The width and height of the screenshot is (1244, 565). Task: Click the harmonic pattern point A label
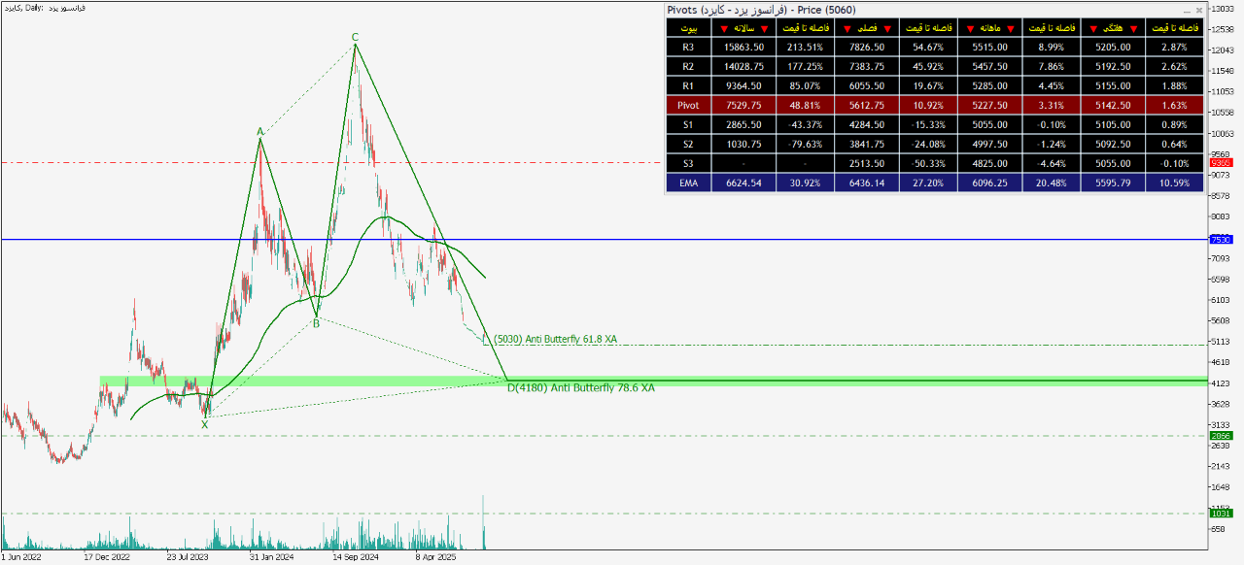pyautogui.click(x=259, y=131)
